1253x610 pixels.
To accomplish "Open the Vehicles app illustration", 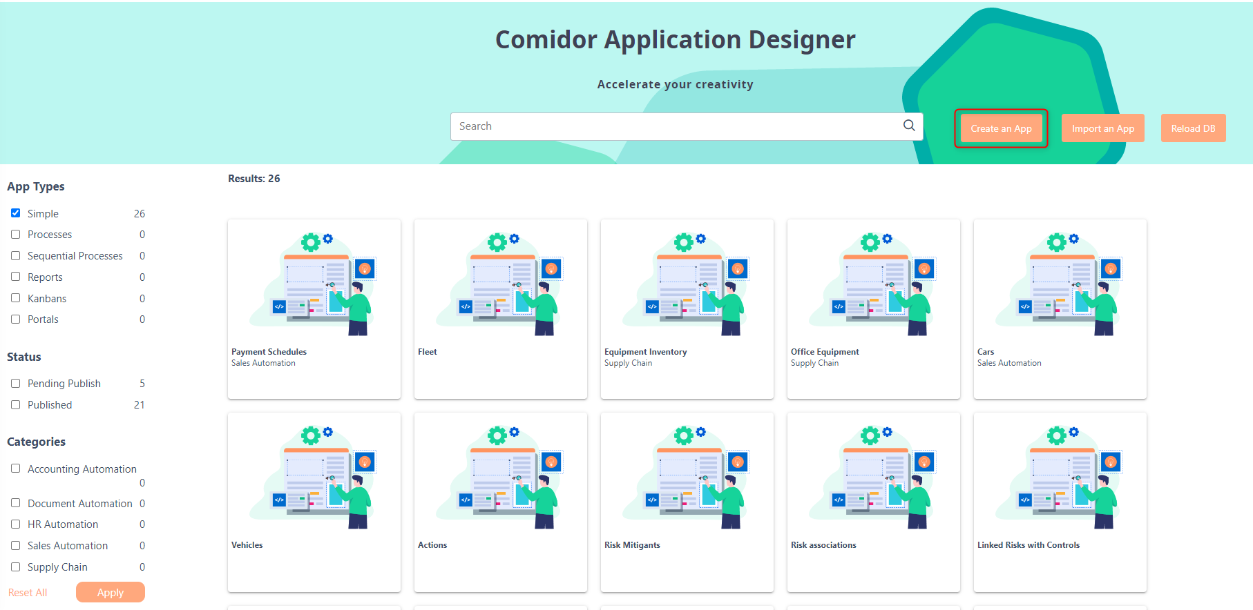I will (314, 478).
